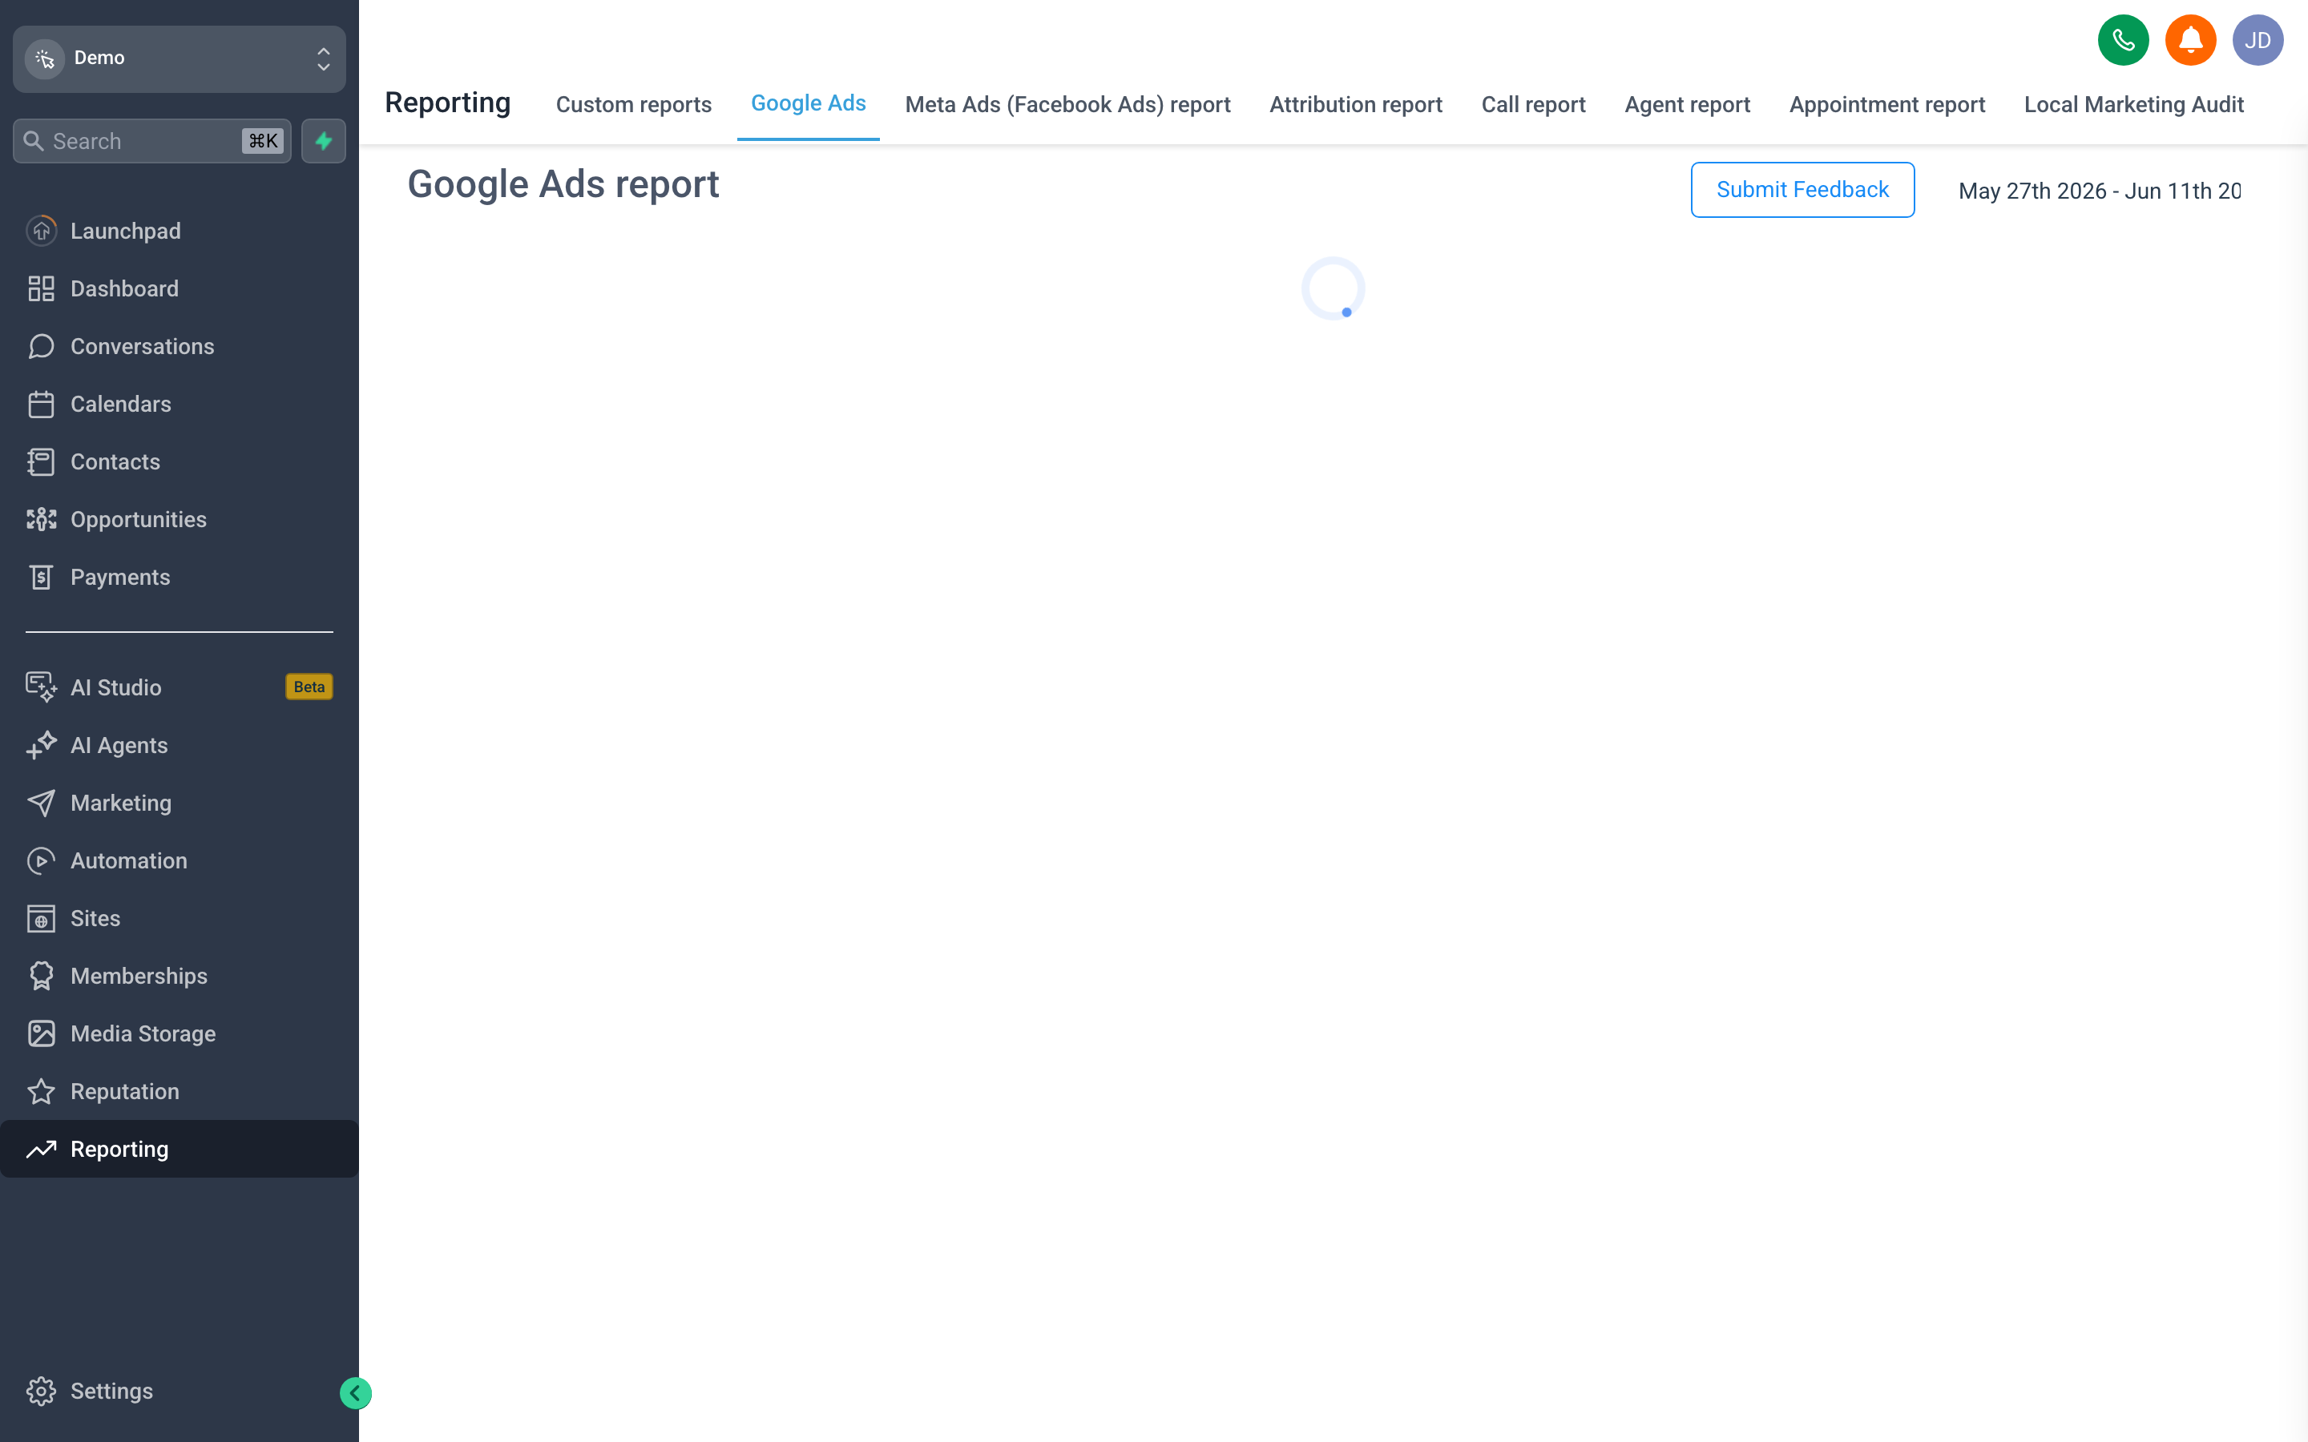
Task: Click the Calendars icon
Action: click(41, 405)
